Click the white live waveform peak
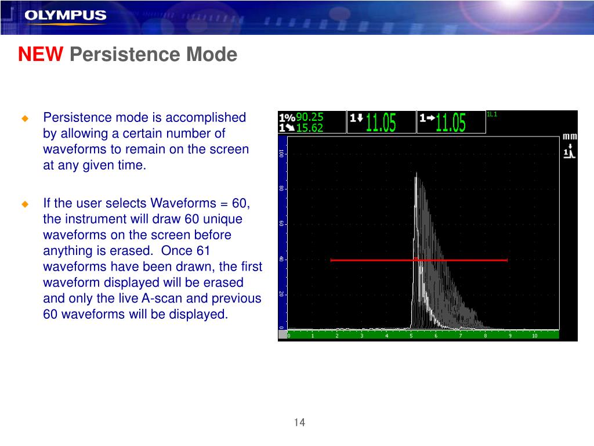The width and height of the screenshot is (594, 446). 416,178
